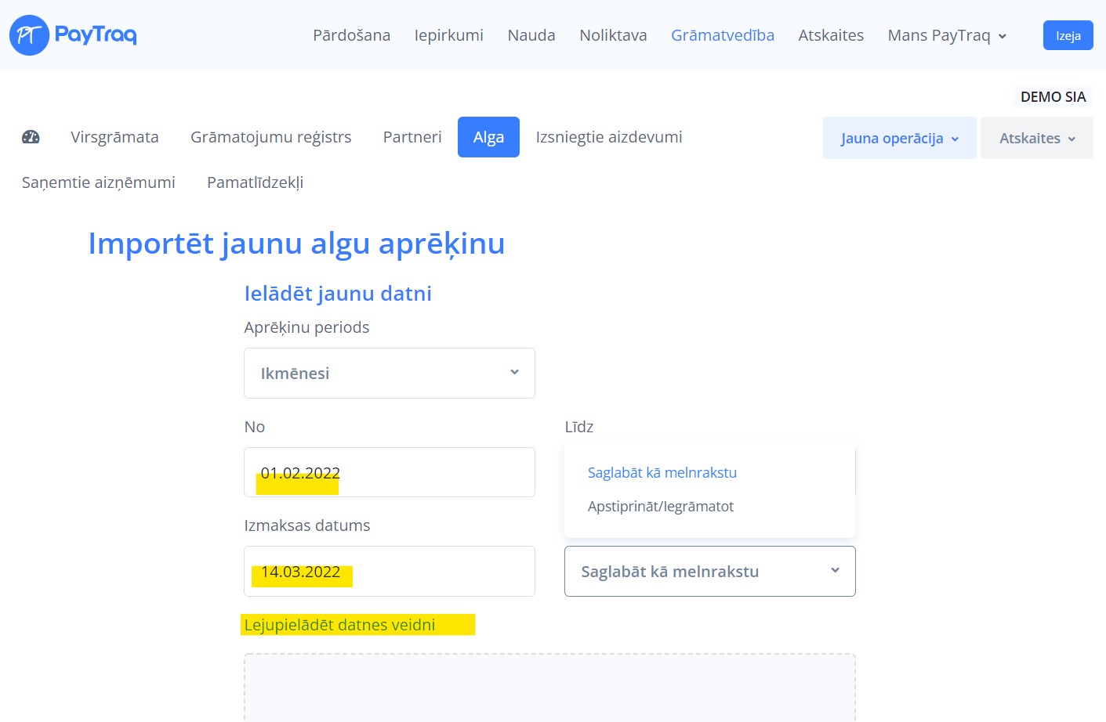Click the Ielādēt jaunu datni heading

coord(338,294)
